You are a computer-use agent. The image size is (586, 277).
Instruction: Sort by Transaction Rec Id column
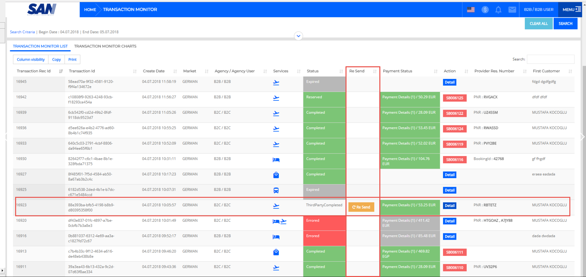pyautogui.click(x=61, y=71)
